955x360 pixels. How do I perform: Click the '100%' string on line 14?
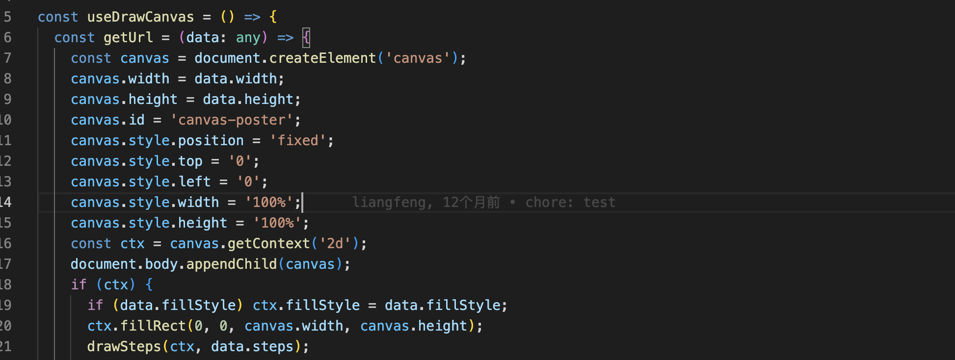tap(269, 203)
